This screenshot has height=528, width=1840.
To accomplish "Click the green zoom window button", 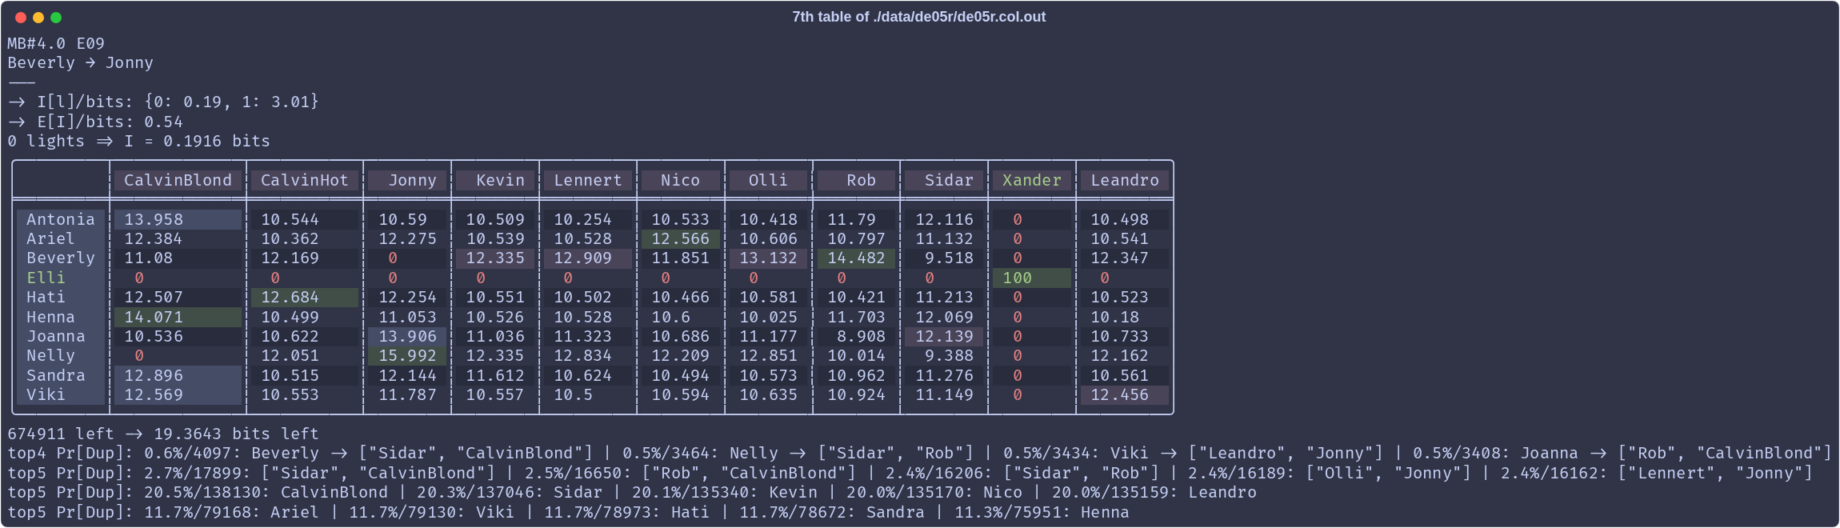I will coord(56,18).
